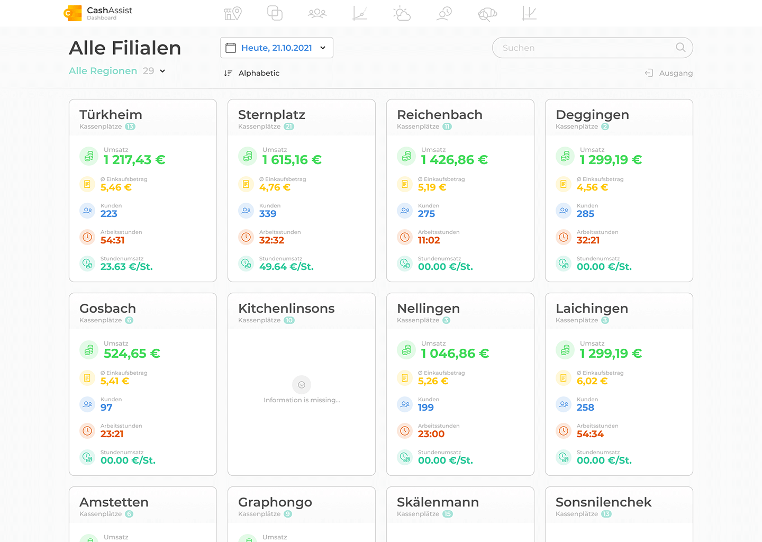Open the Heute, 21.10.2021 date dropdown
Screen dimensions: 762x542
pos(277,48)
